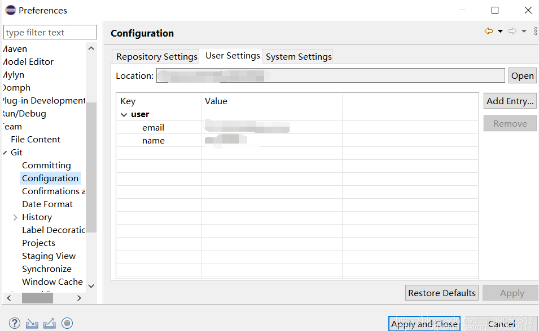Open the Date Format page
This screenshot has height=331, width=539.
[x=47, y=204]
